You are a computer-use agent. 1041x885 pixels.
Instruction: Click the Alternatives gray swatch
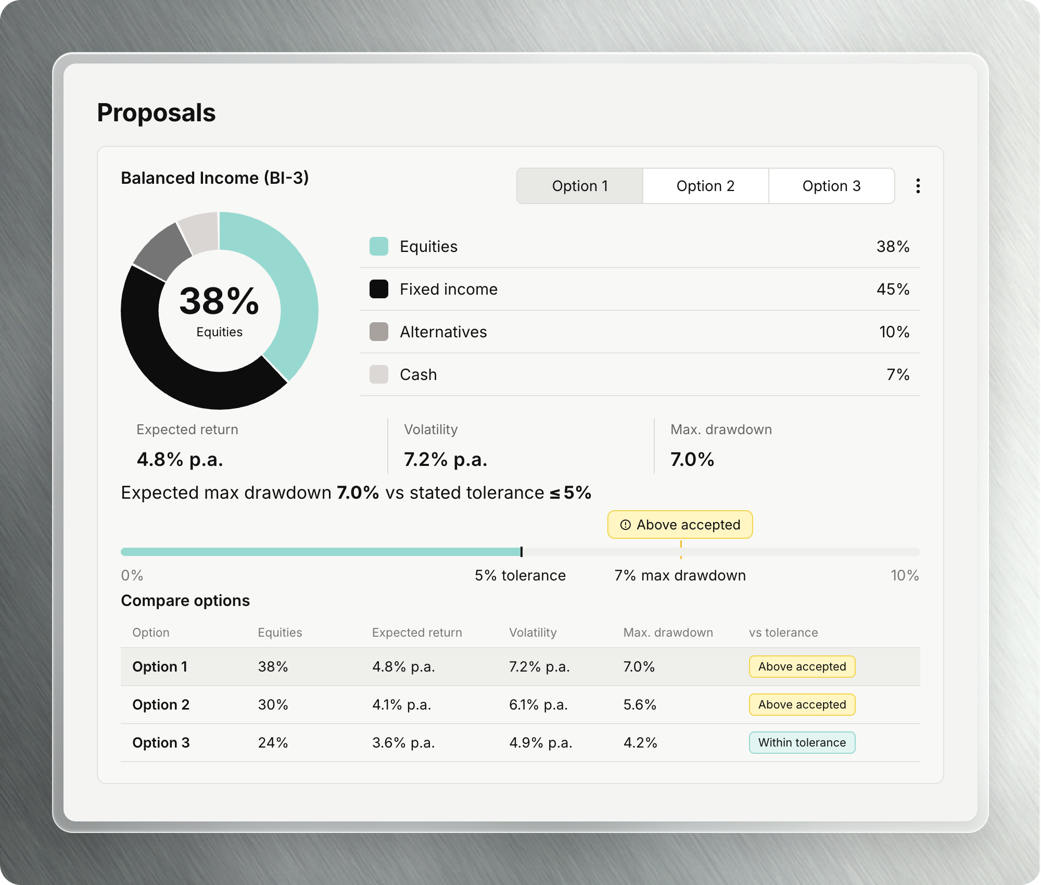378,332
